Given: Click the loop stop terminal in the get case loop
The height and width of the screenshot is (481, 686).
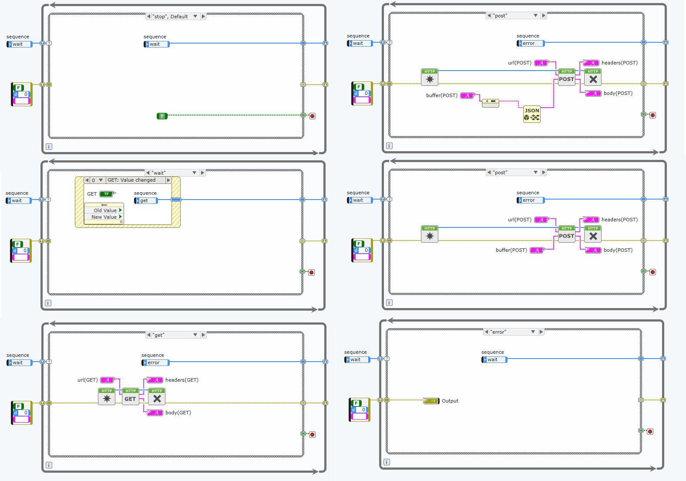Looking at the screenshot, I should click(x=312, y=434).
